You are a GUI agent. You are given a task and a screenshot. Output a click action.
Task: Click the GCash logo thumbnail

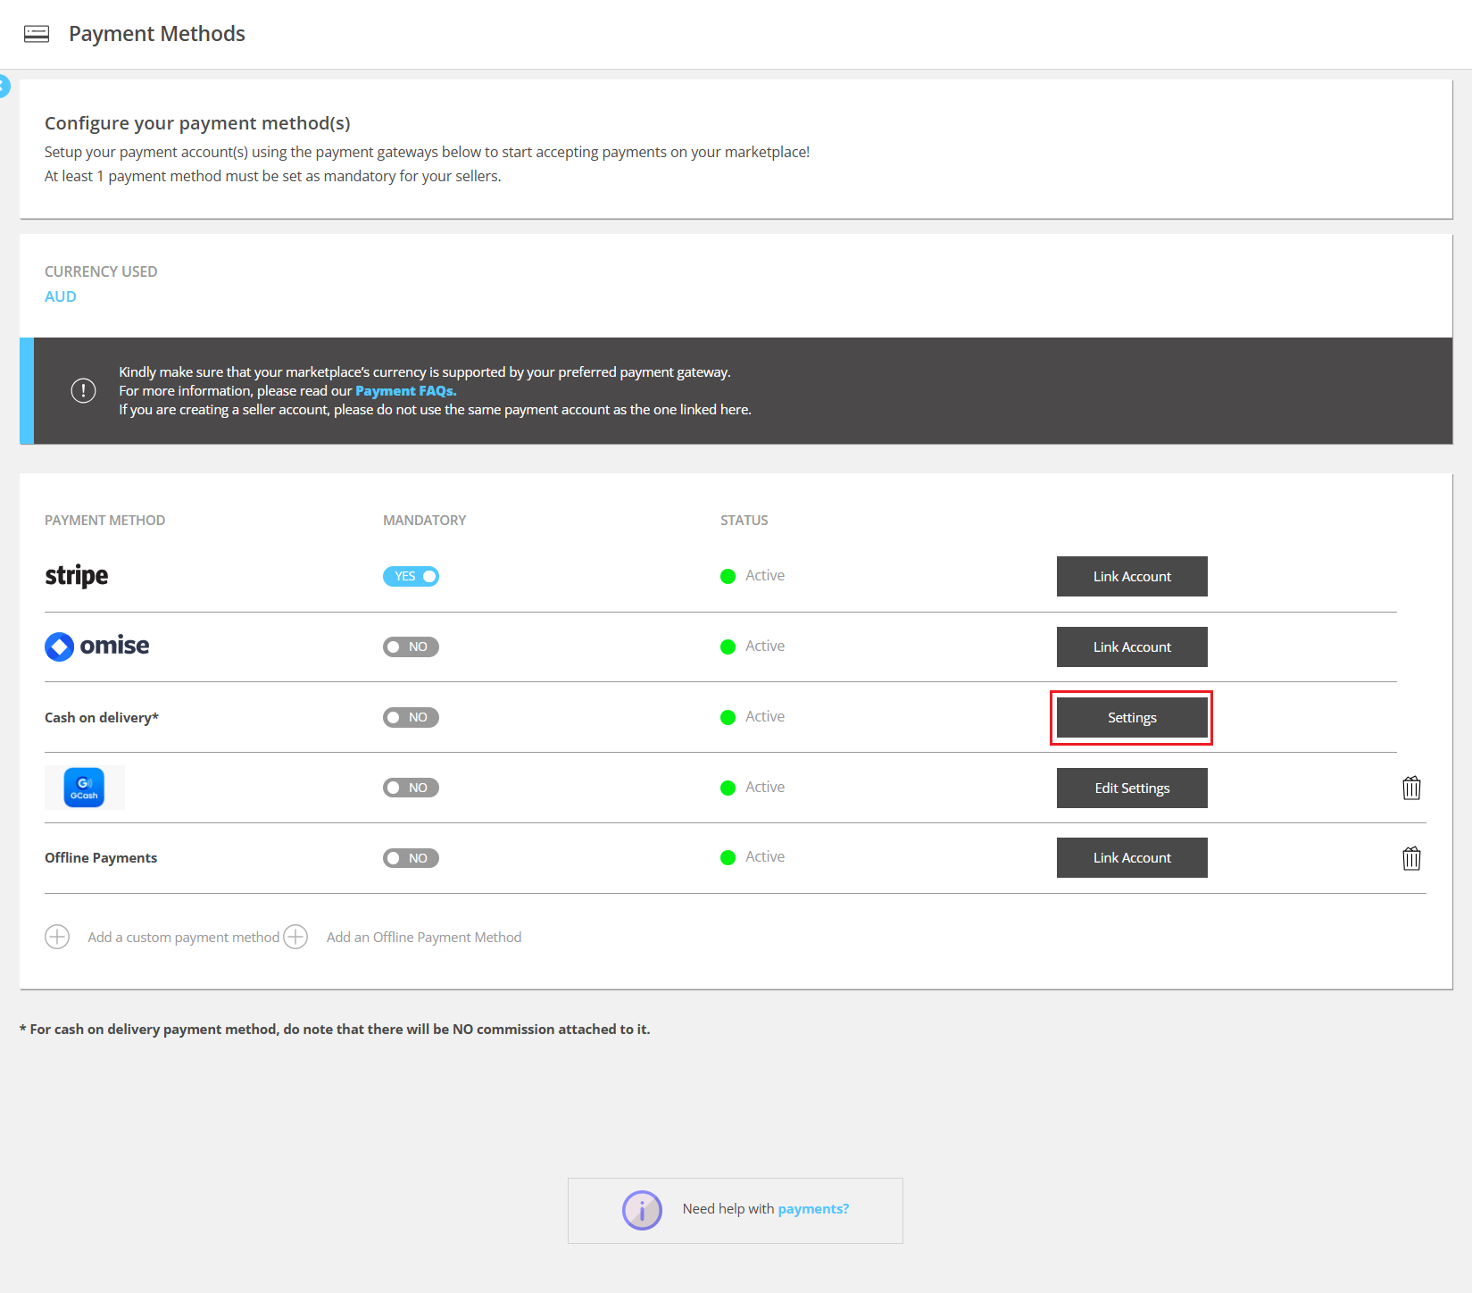84,788
